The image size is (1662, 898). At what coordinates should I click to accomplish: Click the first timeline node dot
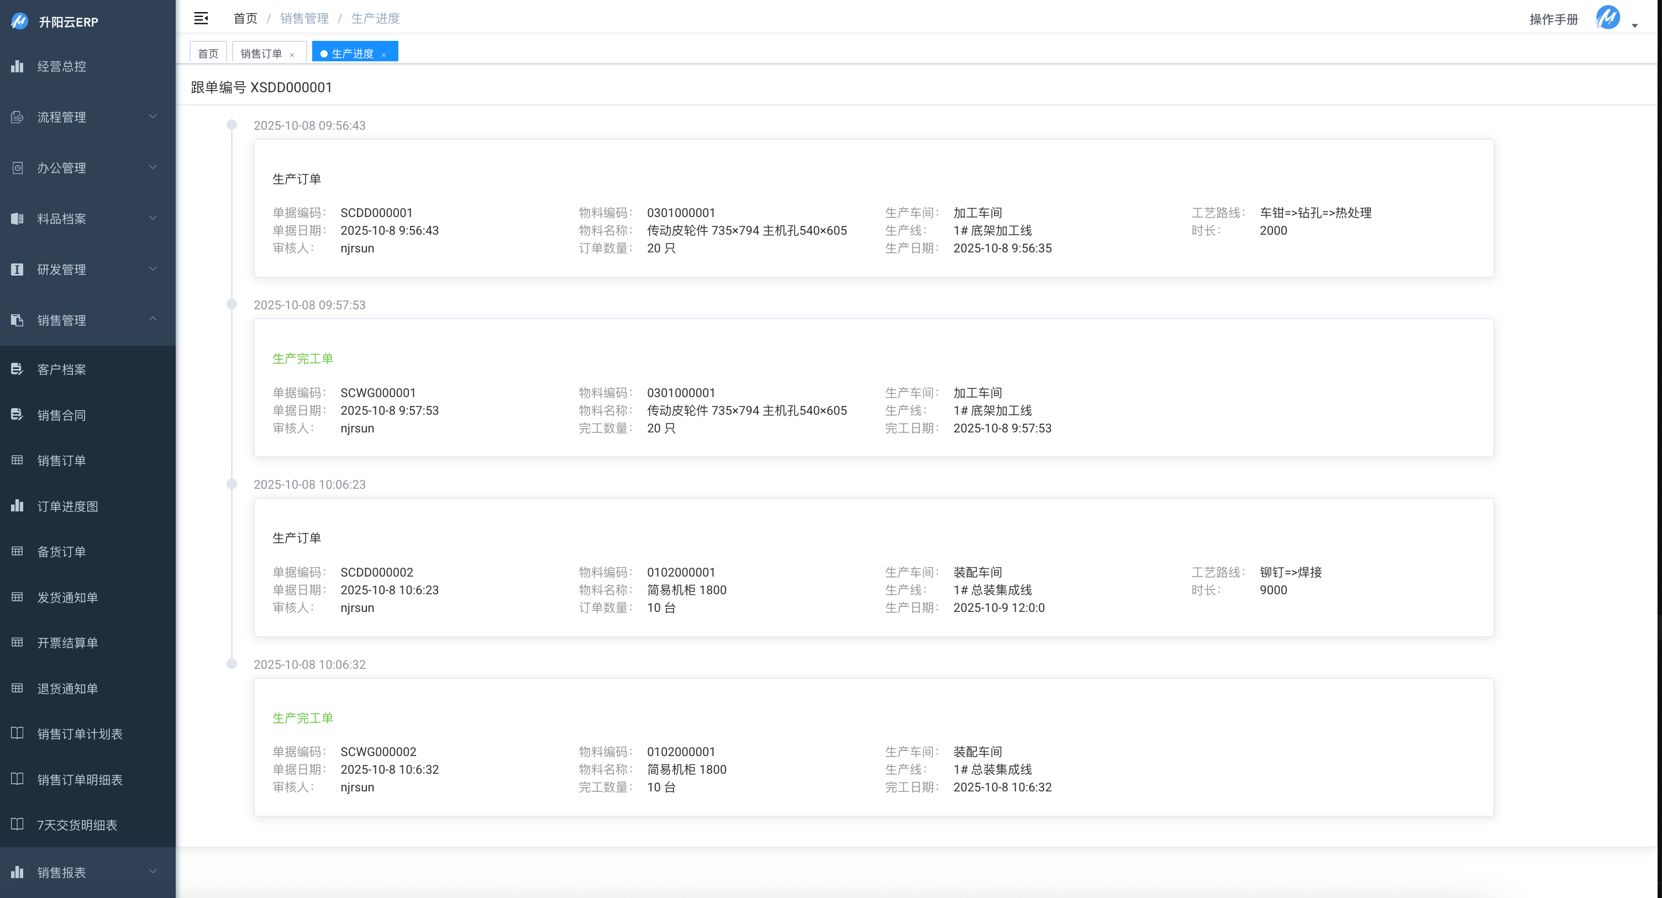pyautogui.click(x=232, y=124)
